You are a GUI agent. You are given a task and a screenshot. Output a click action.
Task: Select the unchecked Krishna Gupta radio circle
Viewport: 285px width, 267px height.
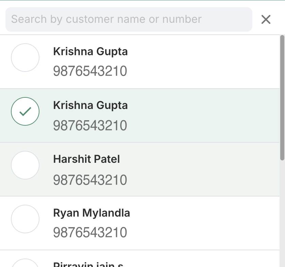pos(25,58)
